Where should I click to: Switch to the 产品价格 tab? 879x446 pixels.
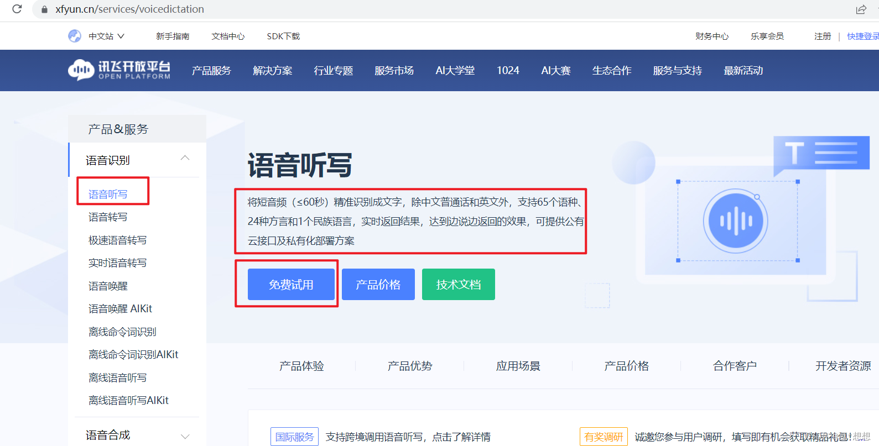(x=627, y=366)
